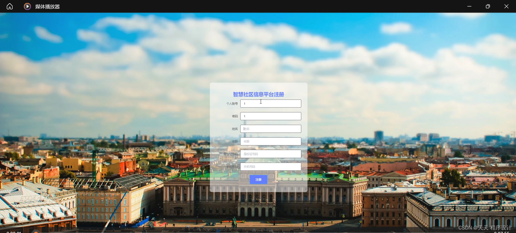Click the 智慧社区信息平台注册 heading text
Viewport: 516px width, 233px height.
258,94
